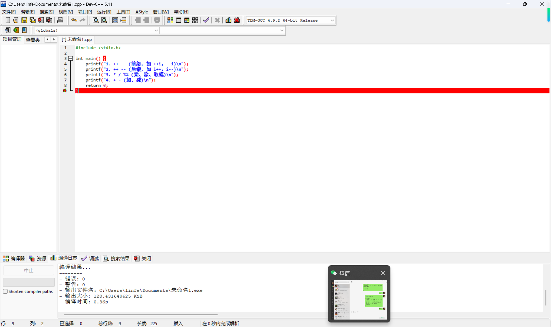Expand the (globals) scope dropdown
551x327 pixels.
pos(156,30)
